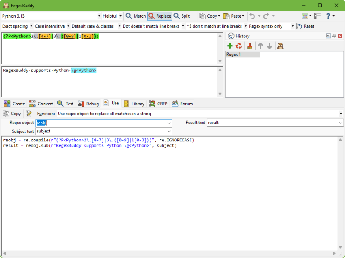
Task: Move regex up with up arrow icon
Action: (260, 46)
